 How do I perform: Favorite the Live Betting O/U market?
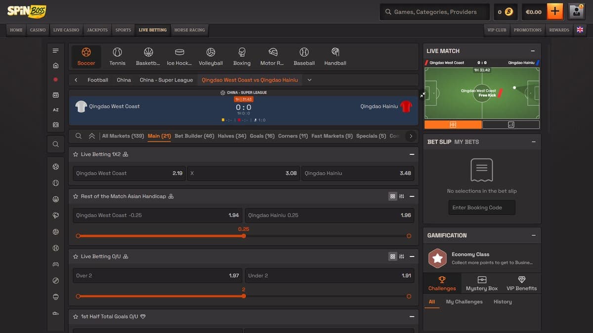(x=76, y=257)
